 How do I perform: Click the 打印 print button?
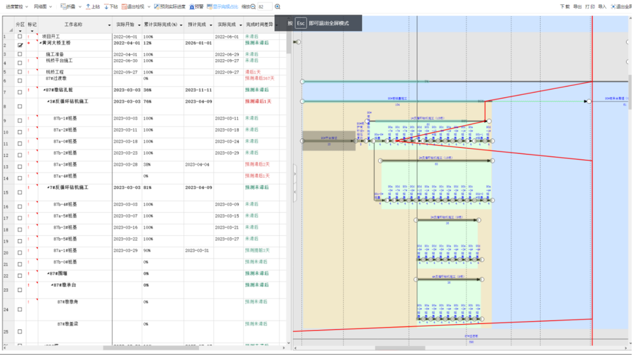pos(589,6)
